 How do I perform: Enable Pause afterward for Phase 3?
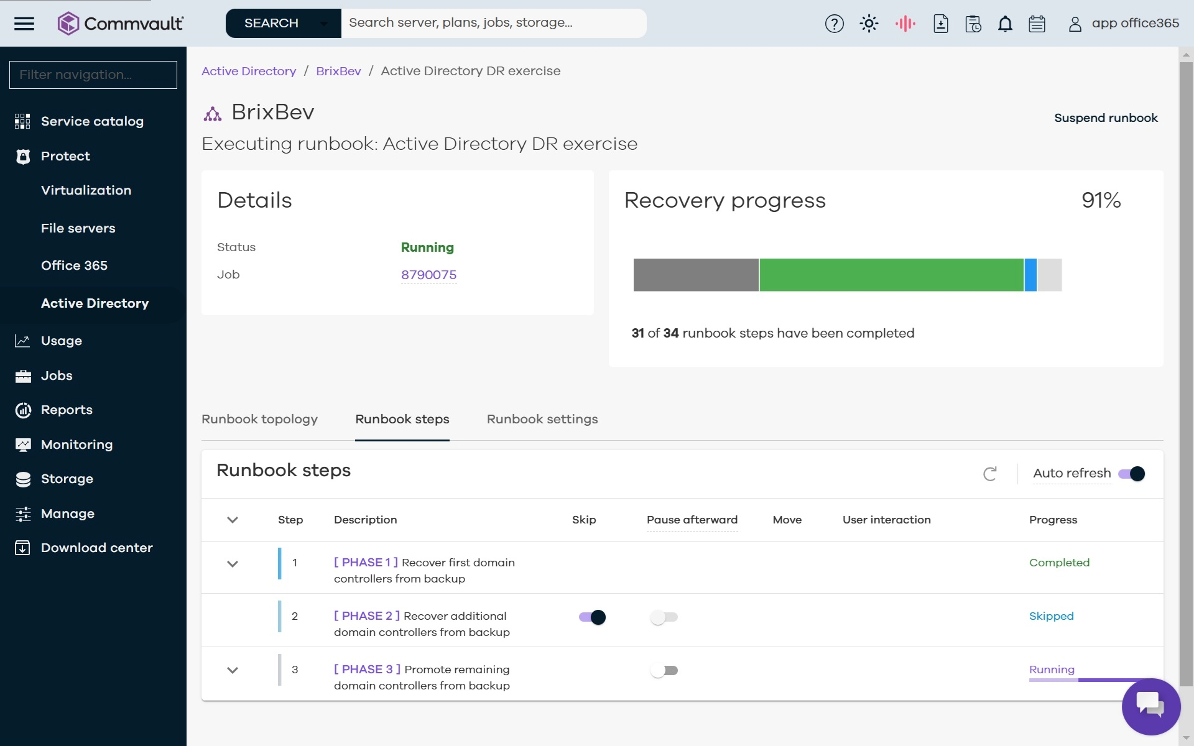664,671
